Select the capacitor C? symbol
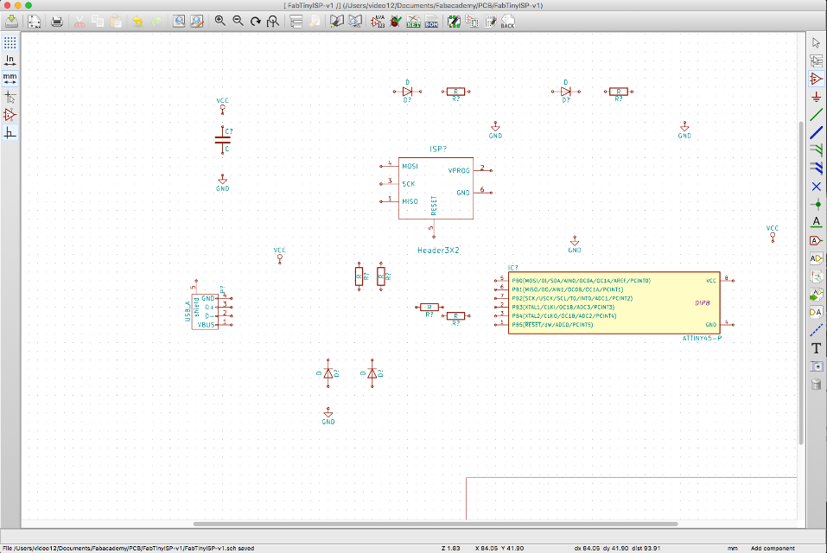Screen dimensions: 827x553 click(223, 140)
